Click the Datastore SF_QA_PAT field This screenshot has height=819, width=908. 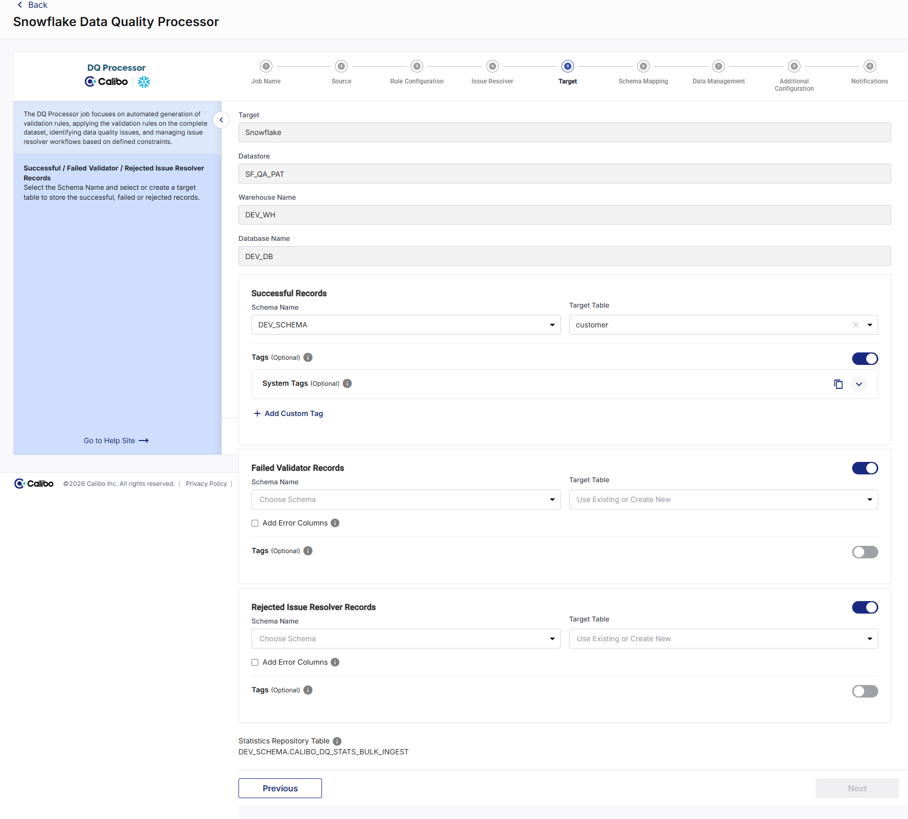point(565,174)
